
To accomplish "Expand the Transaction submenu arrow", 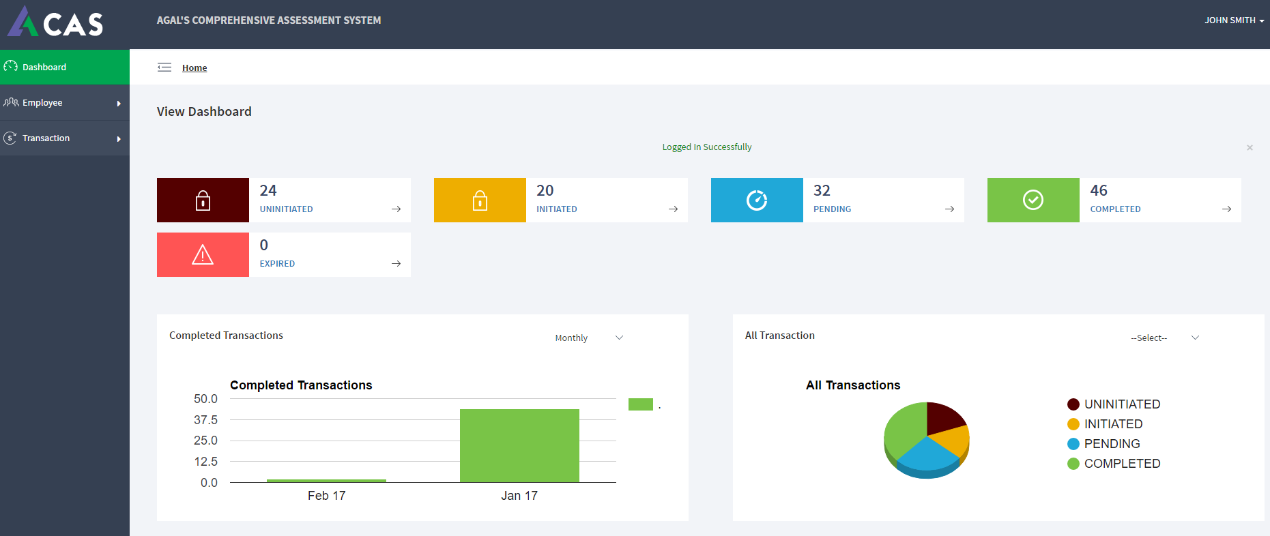I will pyautogui.click(x=119, y=139).
